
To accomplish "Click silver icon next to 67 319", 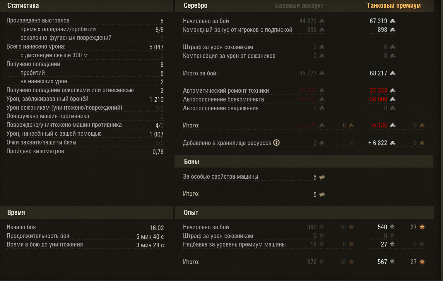I will point(393,21).
